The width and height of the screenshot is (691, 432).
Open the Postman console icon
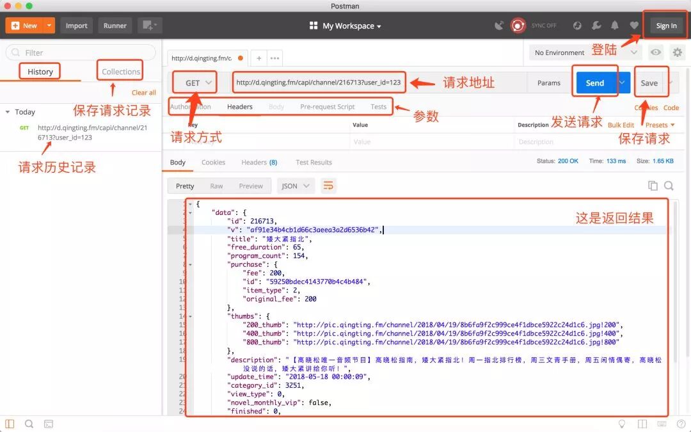click(x=49, y=424)
